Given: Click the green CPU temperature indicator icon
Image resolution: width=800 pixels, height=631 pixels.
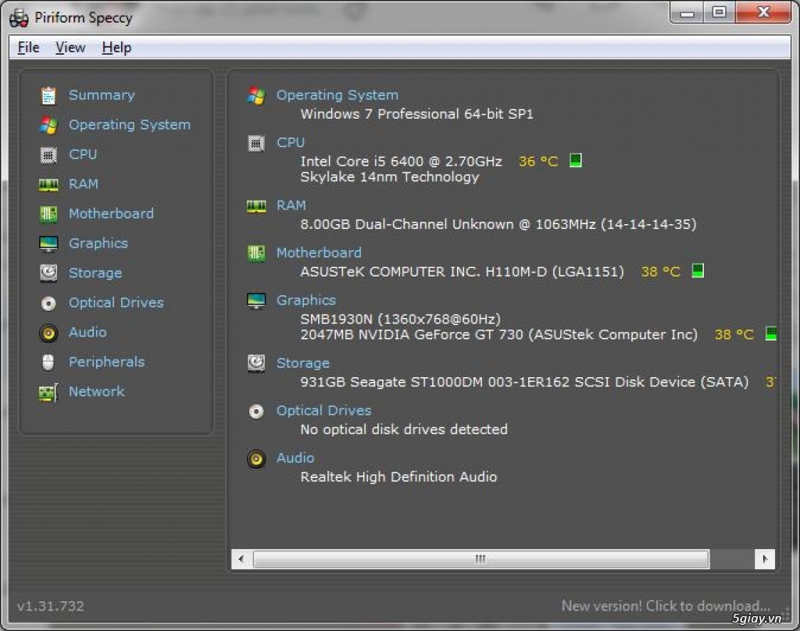Looking at the screenshot, I should point(576,160).
